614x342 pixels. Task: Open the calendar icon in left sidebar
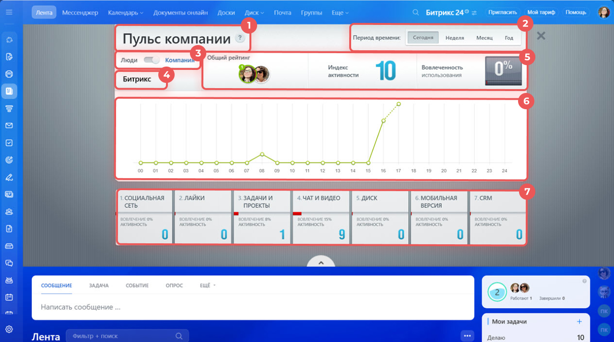coord(9,297)
